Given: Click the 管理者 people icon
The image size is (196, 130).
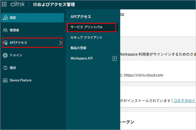Looking at the screenshot, I should click(5, 30).
